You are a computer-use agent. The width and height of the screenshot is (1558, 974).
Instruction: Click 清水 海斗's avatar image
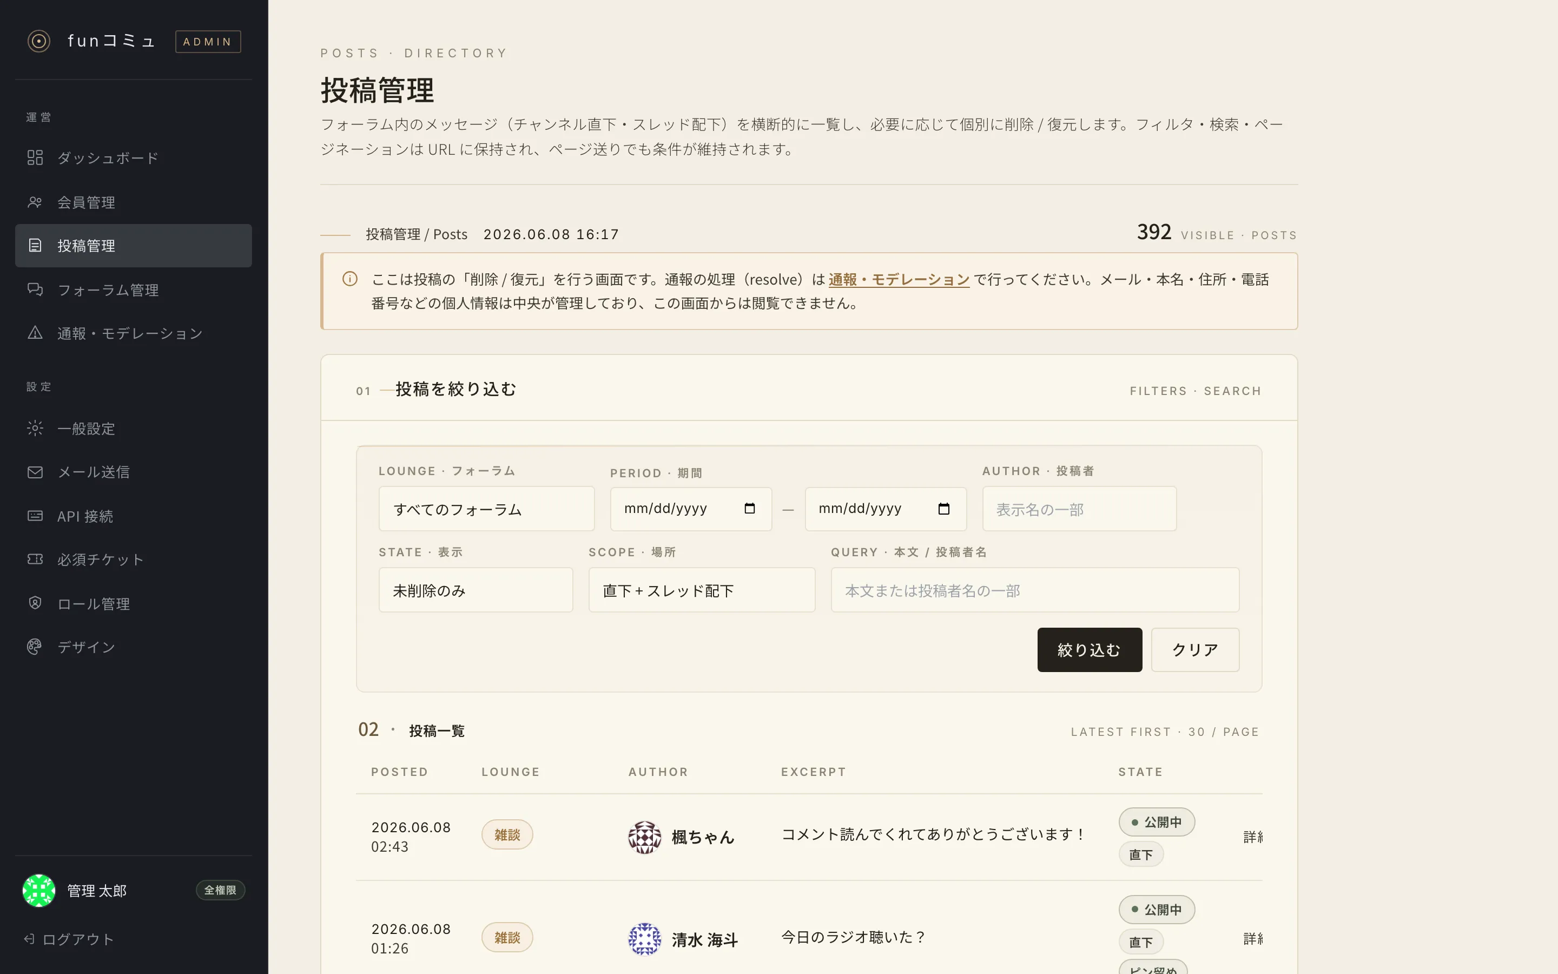(644, 939)
